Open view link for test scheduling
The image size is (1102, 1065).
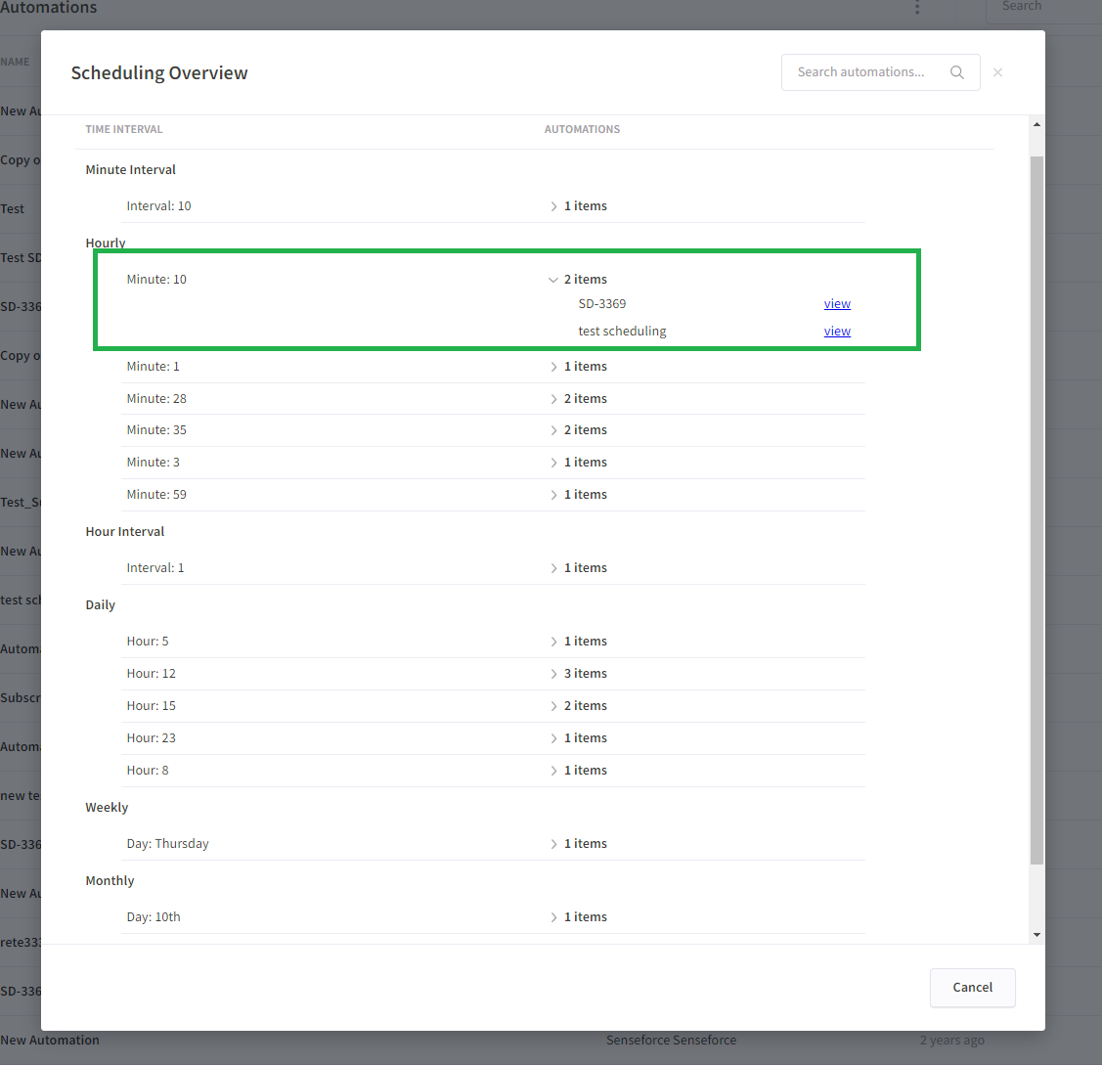point(837,332)
